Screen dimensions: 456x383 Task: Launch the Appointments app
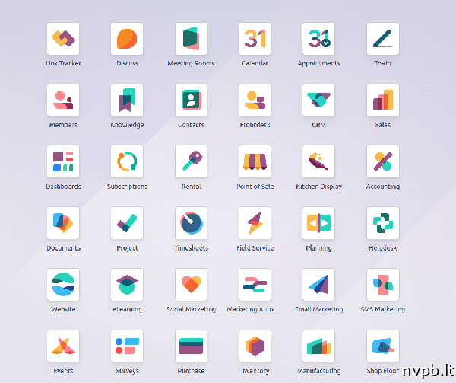click(318, 39)
